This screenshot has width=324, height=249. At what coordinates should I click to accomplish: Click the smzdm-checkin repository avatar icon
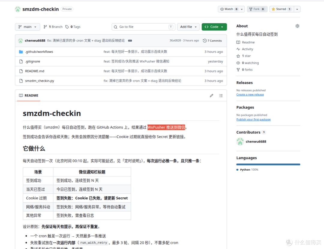click(x=18, y=9)
